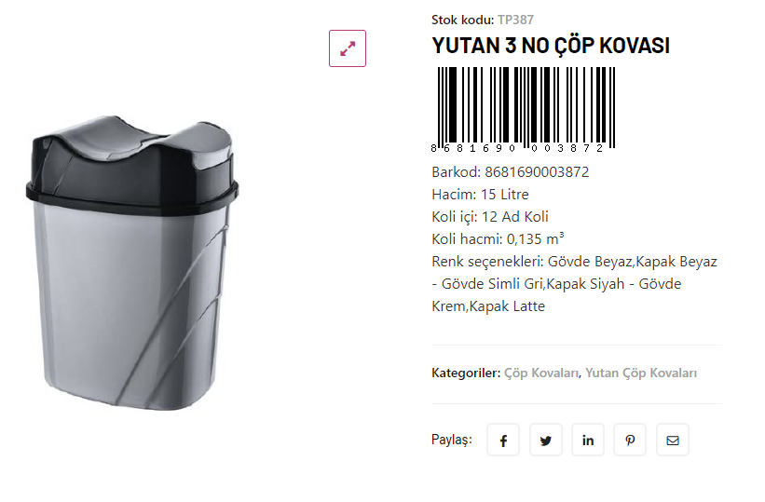Click the Renk seçenekleri color options text
Viewport: 765px width, 502px height.
pos(574,284)
